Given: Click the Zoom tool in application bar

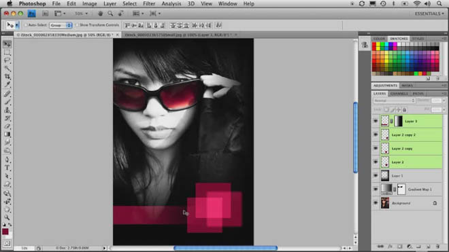Looking at the screenshot, I should click(x=110, y=14).
